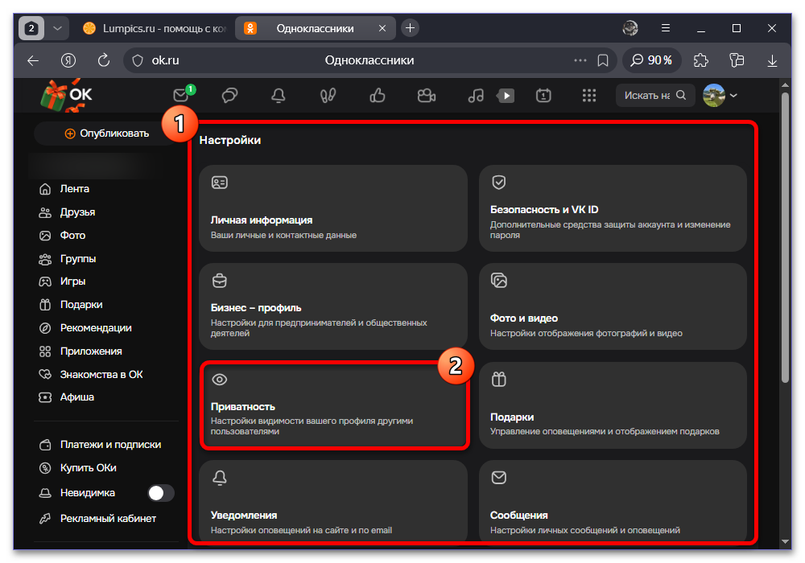Click the Опубликовать button

[x=107, y=134]
